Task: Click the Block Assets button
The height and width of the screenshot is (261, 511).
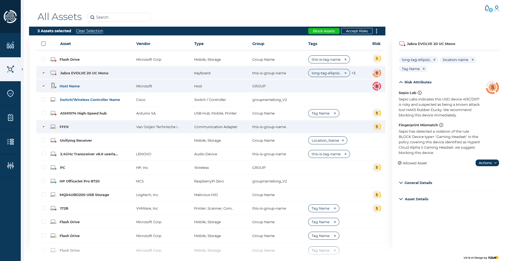Action: [324, 31]
